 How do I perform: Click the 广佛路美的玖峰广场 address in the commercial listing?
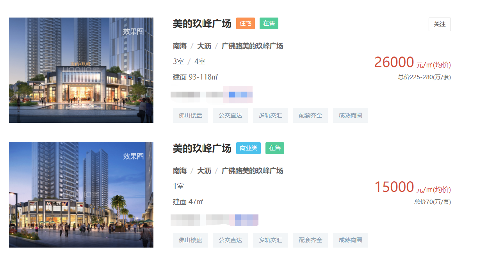point(252,171)
